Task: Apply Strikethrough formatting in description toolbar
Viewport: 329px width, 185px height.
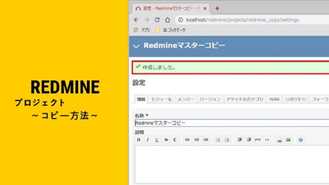Action: (166, 140)
